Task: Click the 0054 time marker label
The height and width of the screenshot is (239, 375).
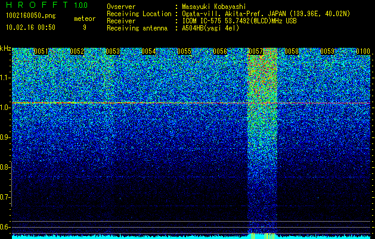Action: 148,51
